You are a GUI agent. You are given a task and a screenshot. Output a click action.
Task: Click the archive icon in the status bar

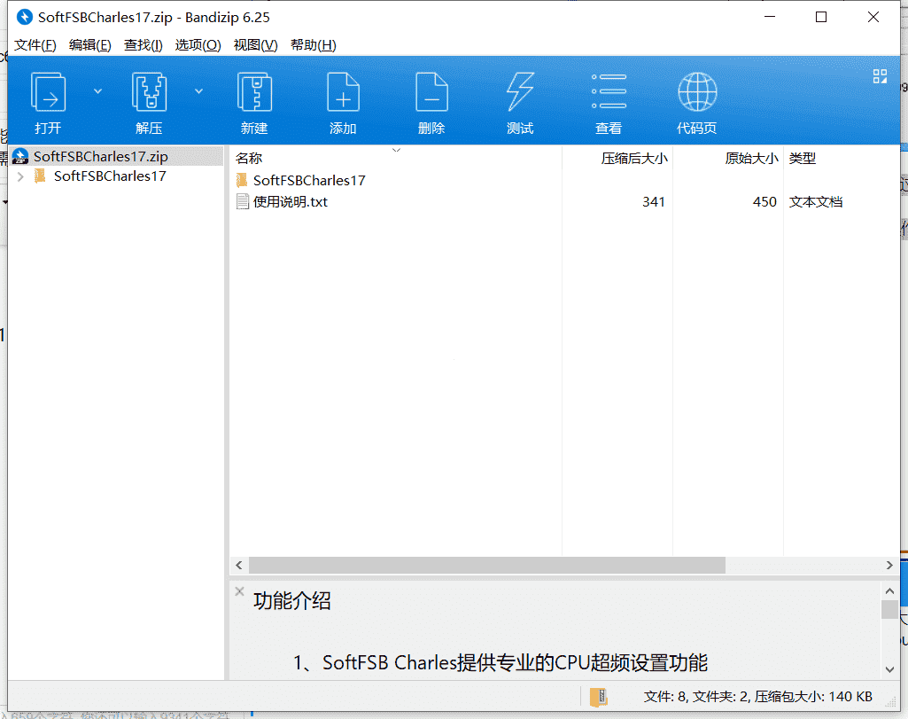click(x=598, y=697)
